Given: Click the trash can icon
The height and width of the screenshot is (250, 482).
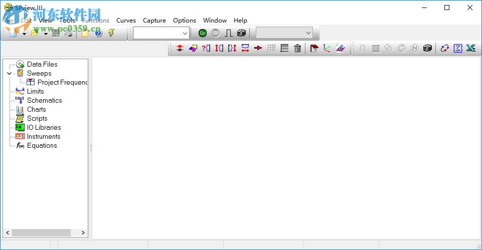Looking at the screenshot, I should tap(297, 48).
